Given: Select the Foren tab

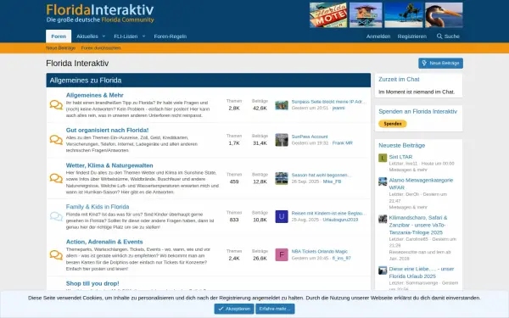Looking at the screenshot, I should click(x=59, y=36).
